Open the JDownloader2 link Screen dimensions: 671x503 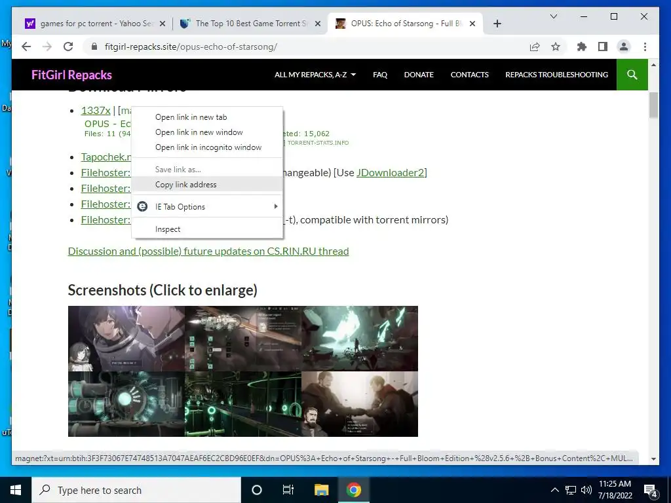[x=390, y=172]
